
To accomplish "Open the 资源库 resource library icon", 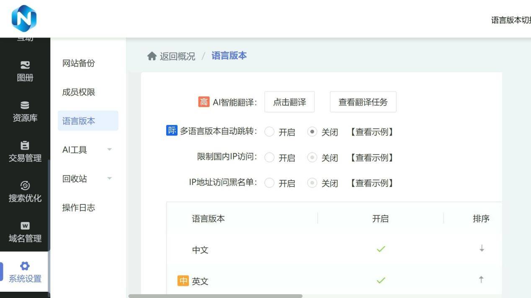I will pos(25,105).
